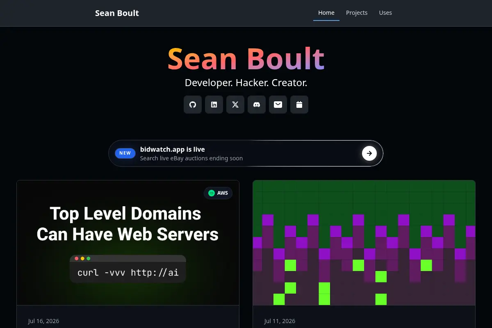Open the bidwatch.app is live announcement

pos(246,153)
